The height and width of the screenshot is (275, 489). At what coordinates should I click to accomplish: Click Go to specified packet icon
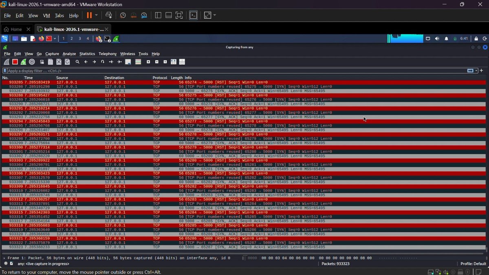click(x=103, y=62)
